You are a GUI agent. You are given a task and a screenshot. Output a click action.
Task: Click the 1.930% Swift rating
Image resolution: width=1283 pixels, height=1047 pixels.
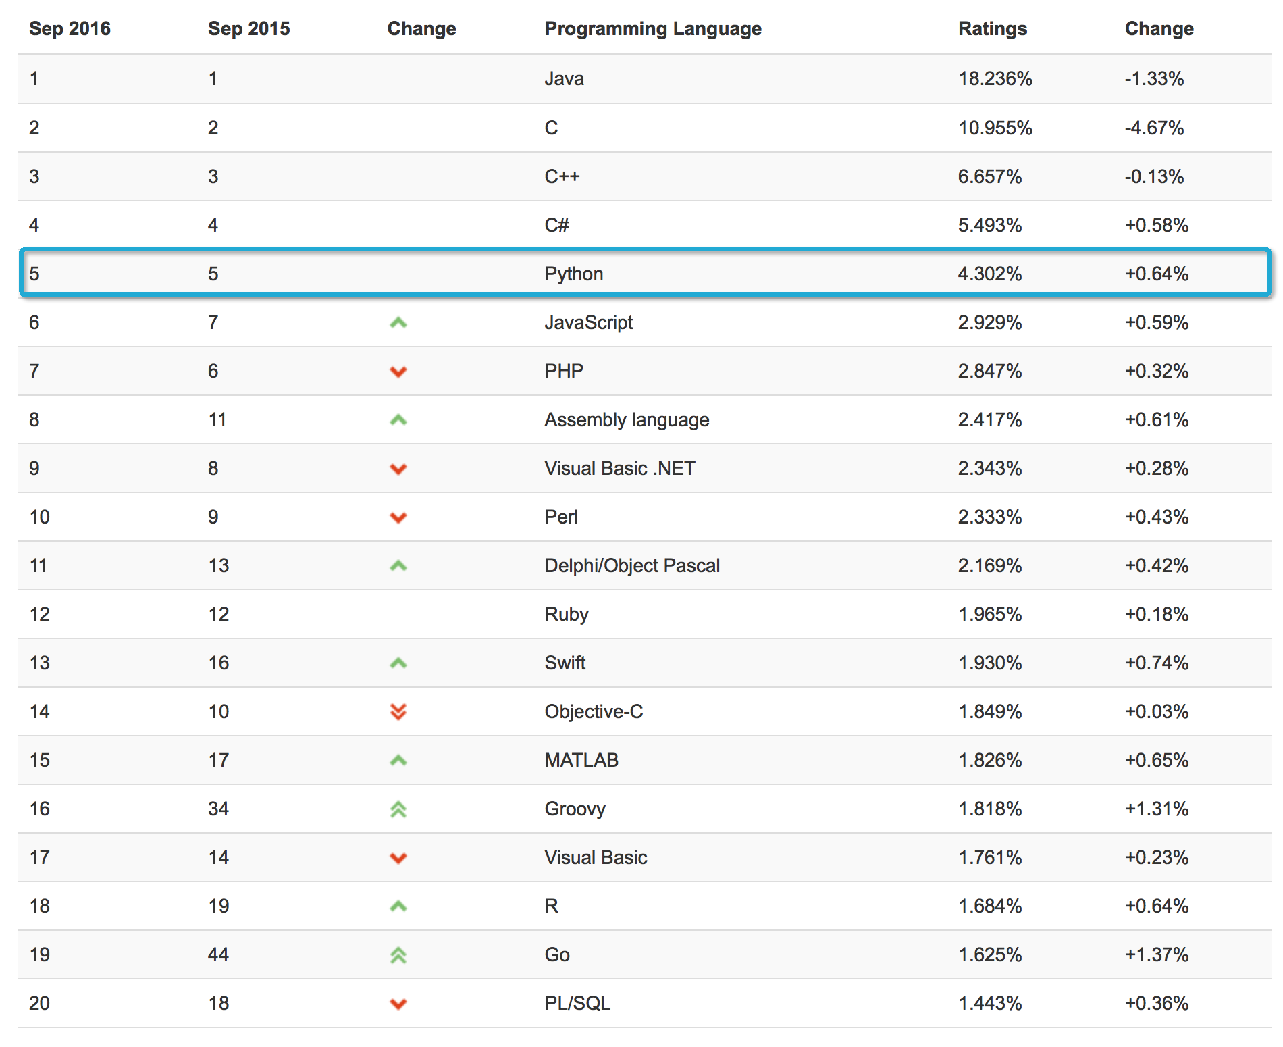point(990,663)
